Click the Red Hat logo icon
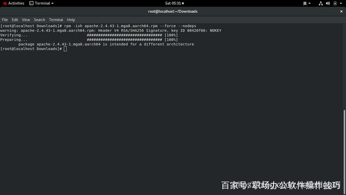Viewport: 346px width, 195px height. 5,3
